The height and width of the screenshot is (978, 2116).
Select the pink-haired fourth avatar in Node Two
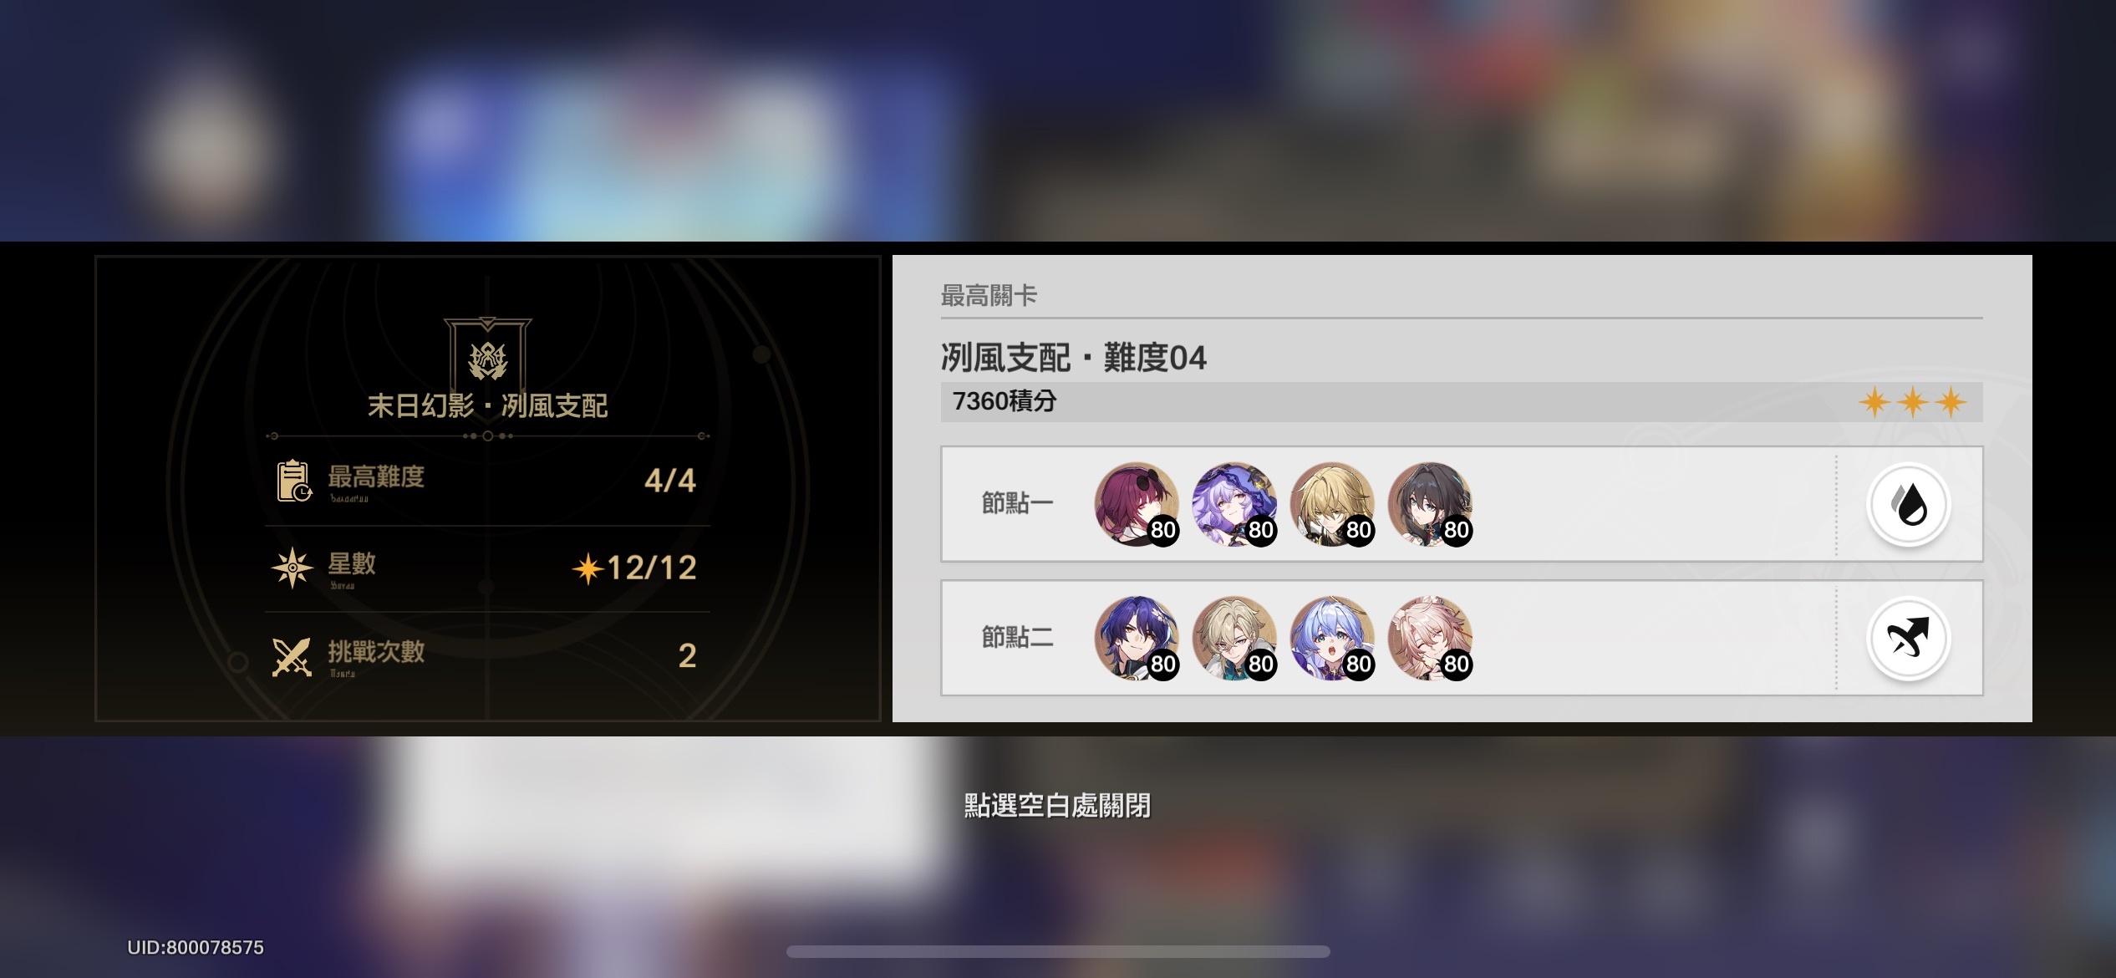[x=1430, y=639]
